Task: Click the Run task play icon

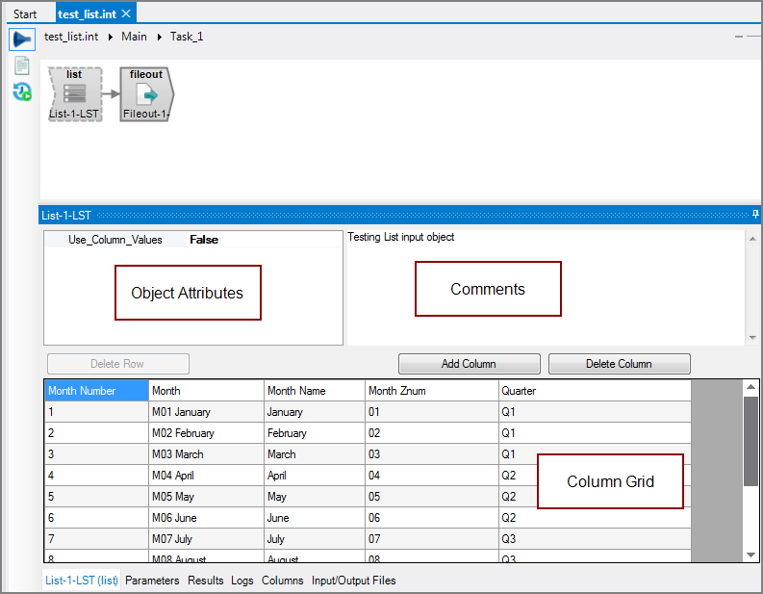Action: pyautogui.click(x=22, y=39)
